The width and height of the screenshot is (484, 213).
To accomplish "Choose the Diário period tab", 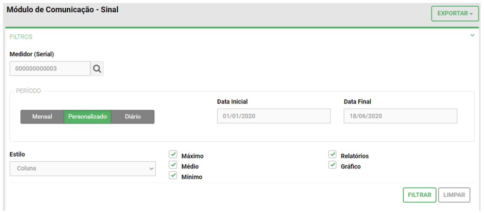I will pyautogui.click(x=133, y=117).
